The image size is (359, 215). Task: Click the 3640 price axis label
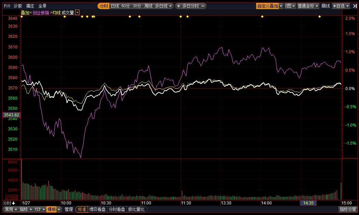13,18
